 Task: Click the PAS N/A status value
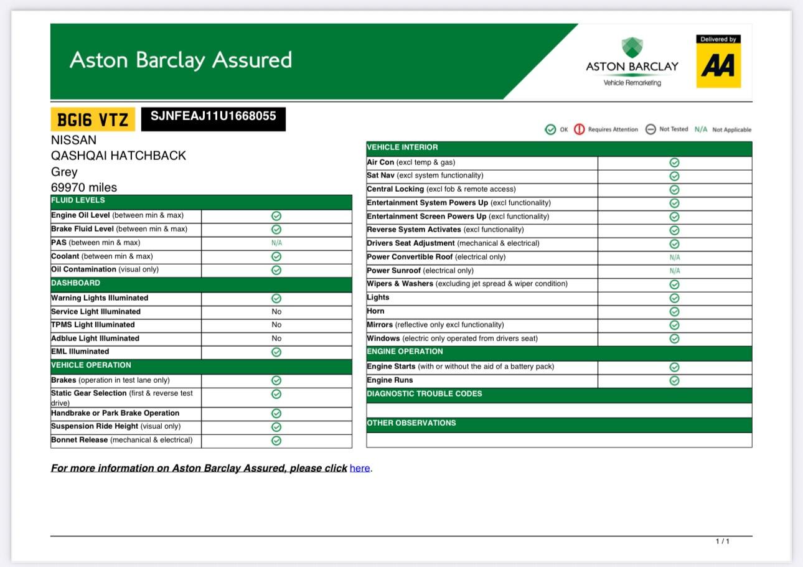(x=276, y=243)
